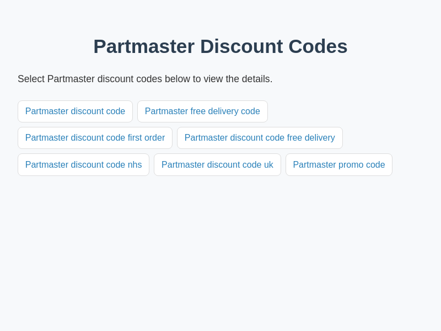View the free delivery code details
This screenshot has width=441, height=331.
tap(202, 111)
